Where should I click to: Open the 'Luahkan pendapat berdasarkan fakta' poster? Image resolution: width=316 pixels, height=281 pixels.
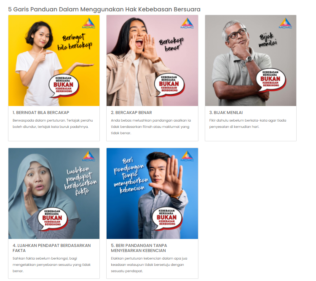point(54,194)
